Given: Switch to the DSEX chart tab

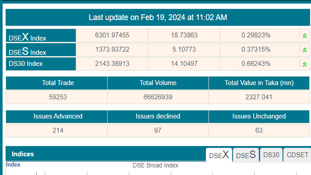Looking at the screenshot, I should pyautogui.click(x=218, y=155).
